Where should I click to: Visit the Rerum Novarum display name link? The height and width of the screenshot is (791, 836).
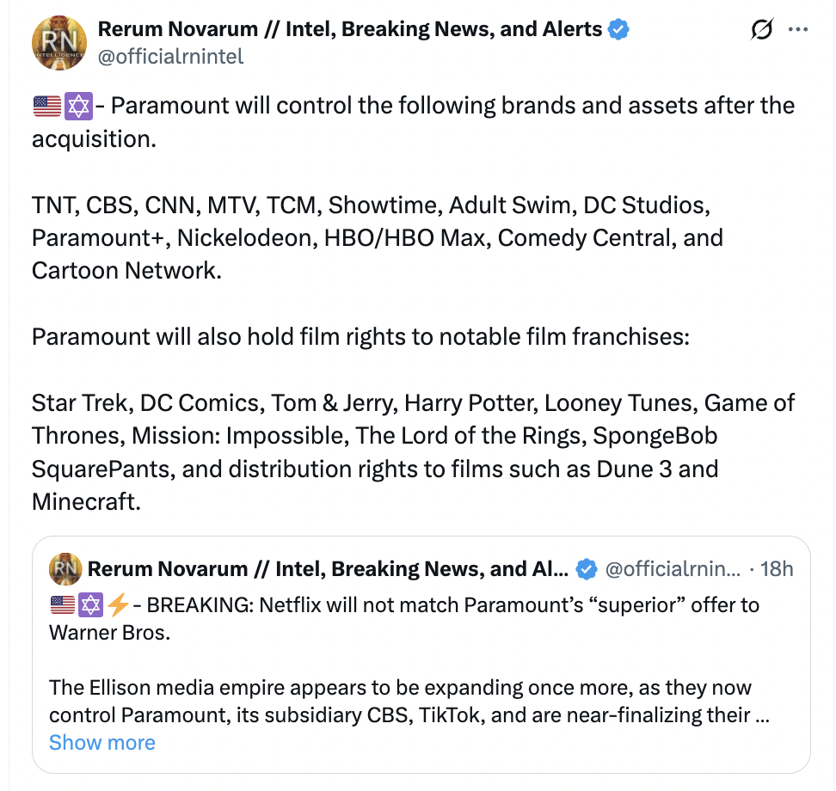[x=350, y=29]
